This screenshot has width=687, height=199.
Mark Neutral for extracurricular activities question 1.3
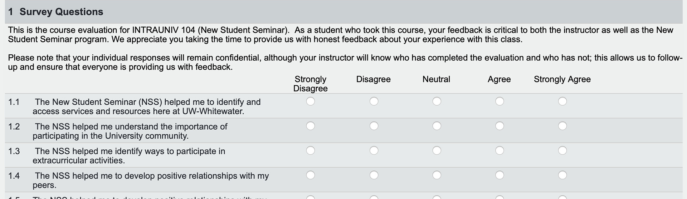(437, 151)
